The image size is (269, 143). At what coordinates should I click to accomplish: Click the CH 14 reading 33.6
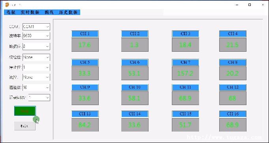pyautogui.click(x=135, y=125)
